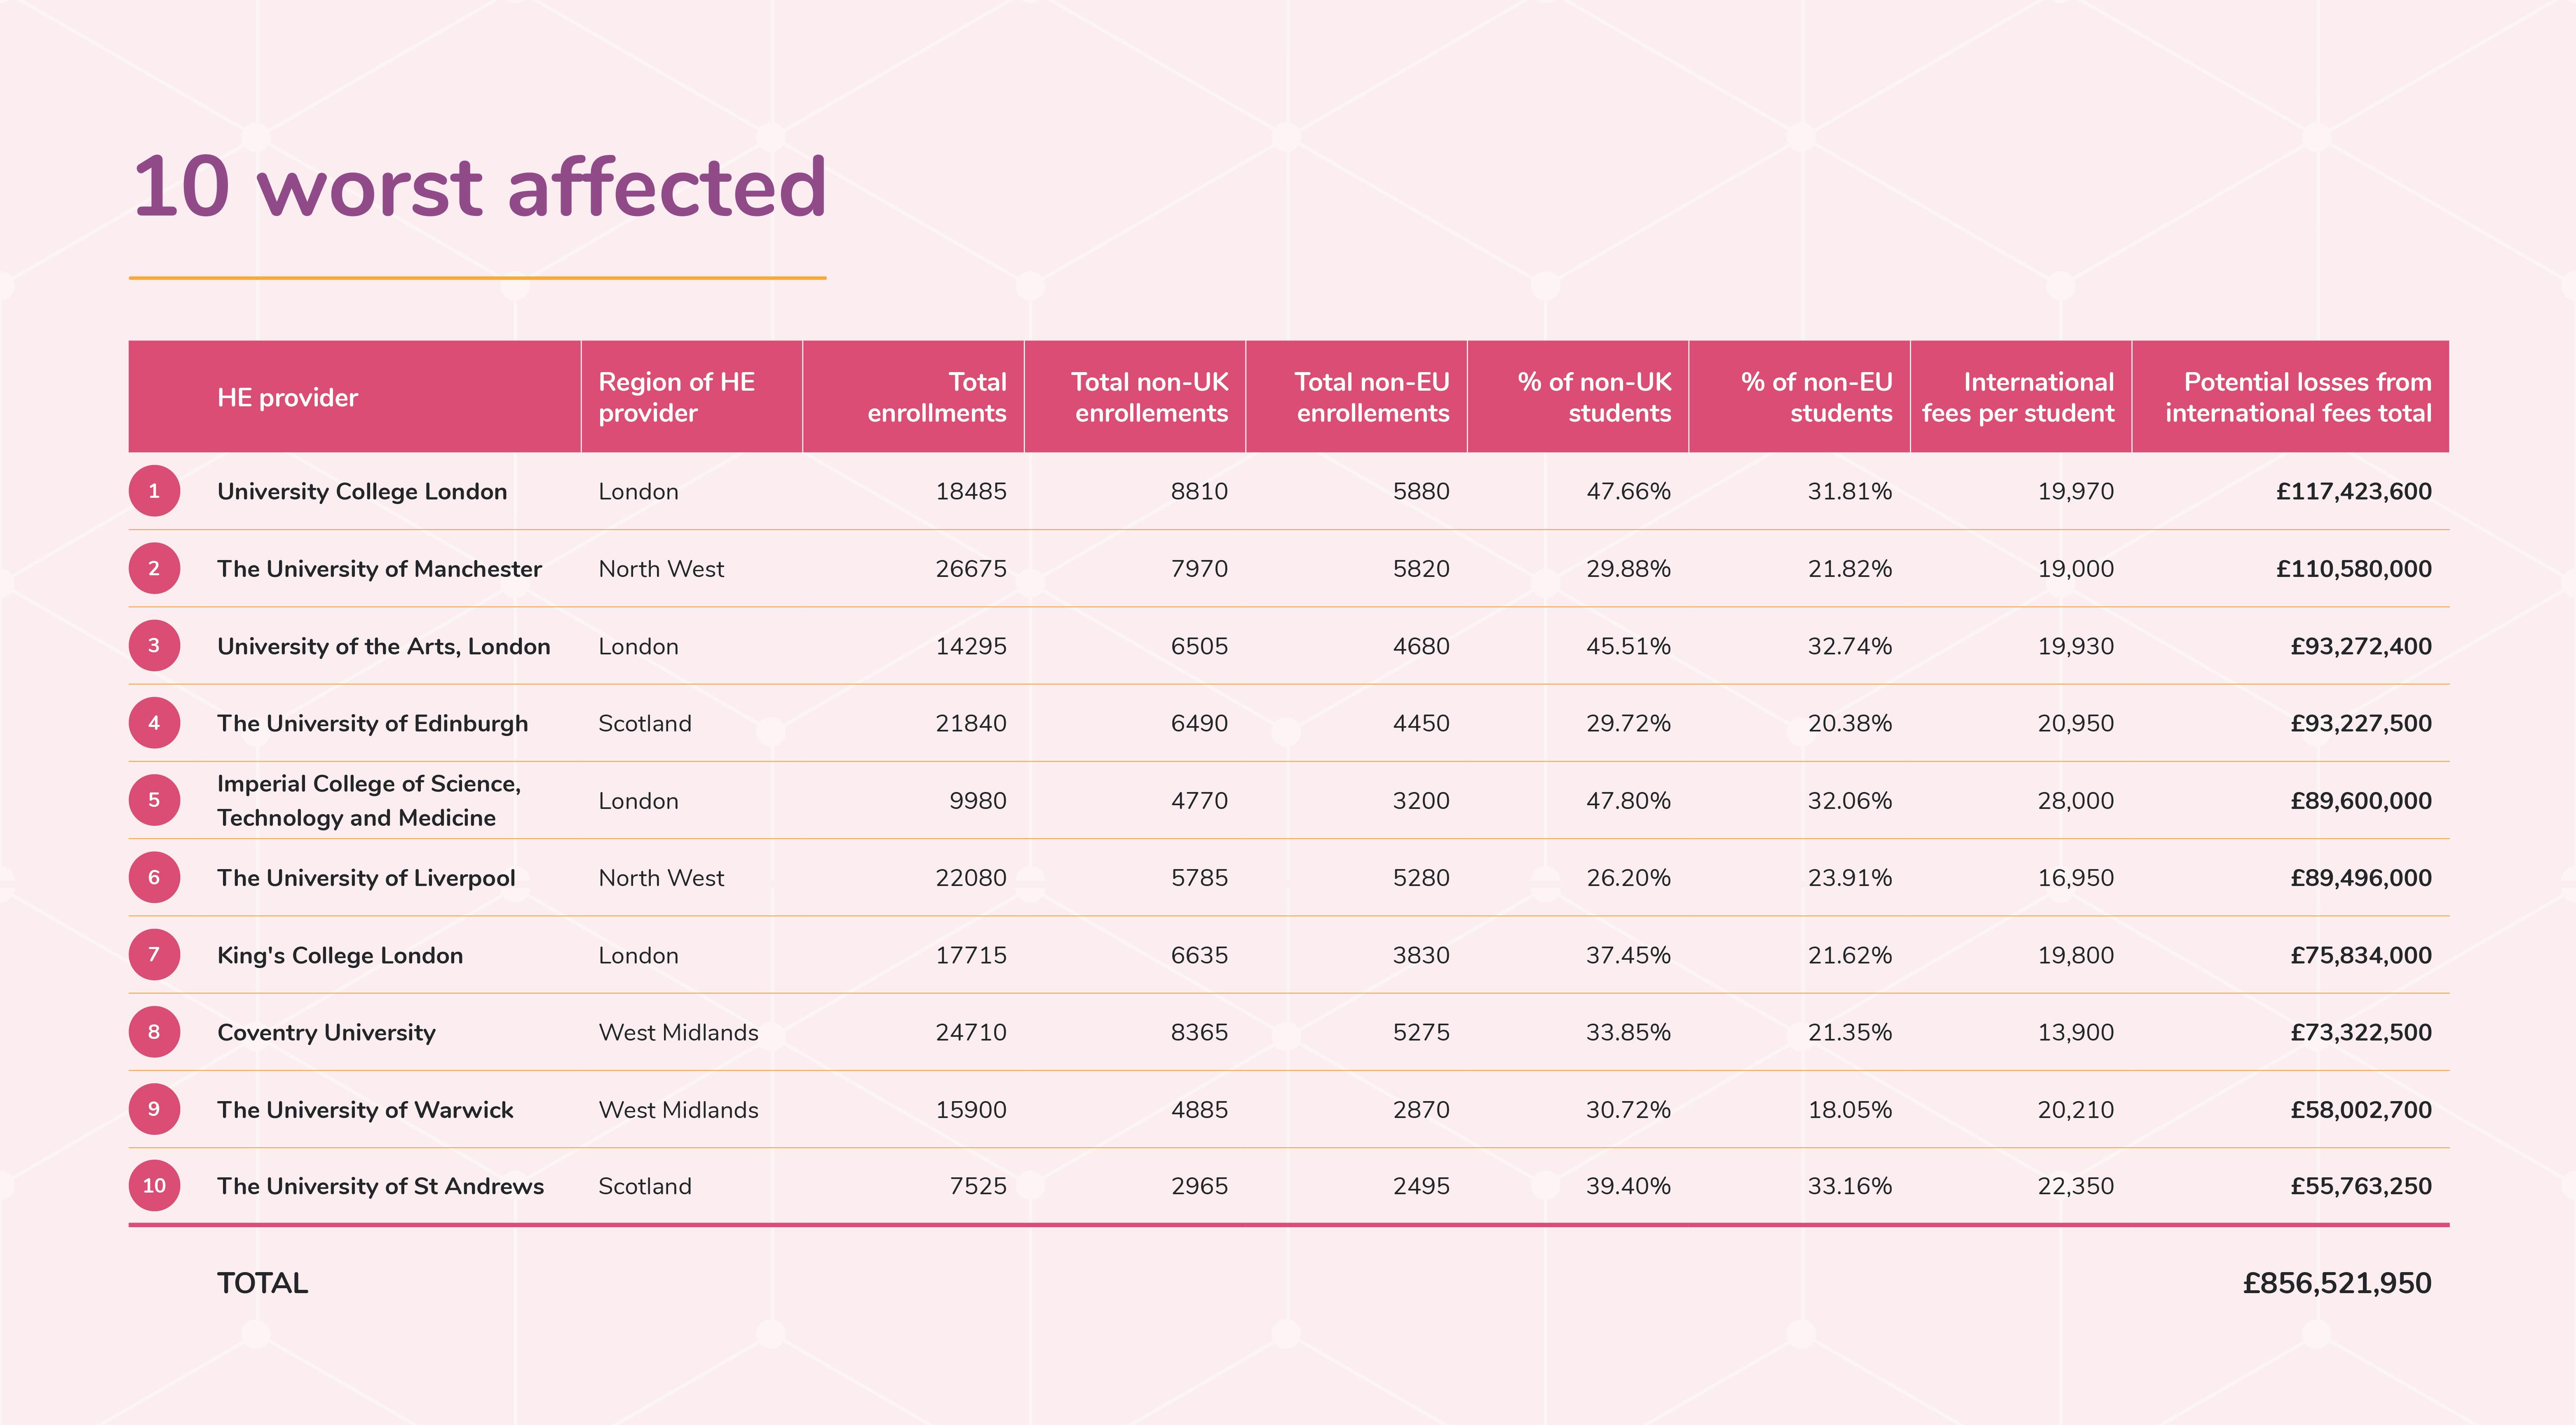Click the £856,521,950 grand total

tap(2336, 1283)
